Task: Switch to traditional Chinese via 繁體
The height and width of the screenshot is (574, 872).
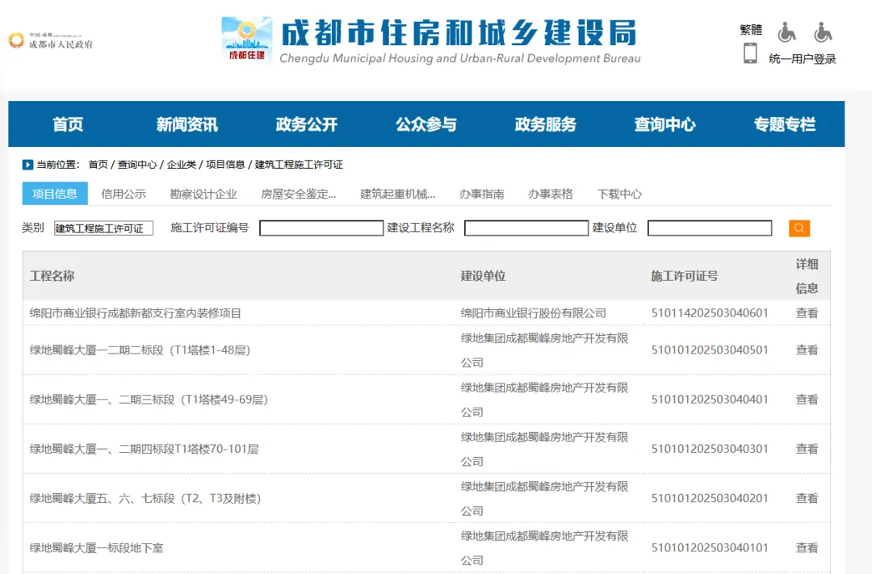Action: click(x=751, y=30)
